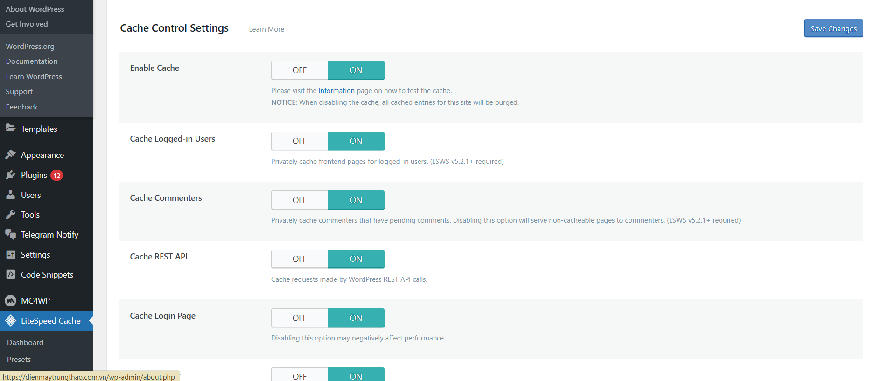
Task: Open Get Involved menu item
Action: [27, 24]
